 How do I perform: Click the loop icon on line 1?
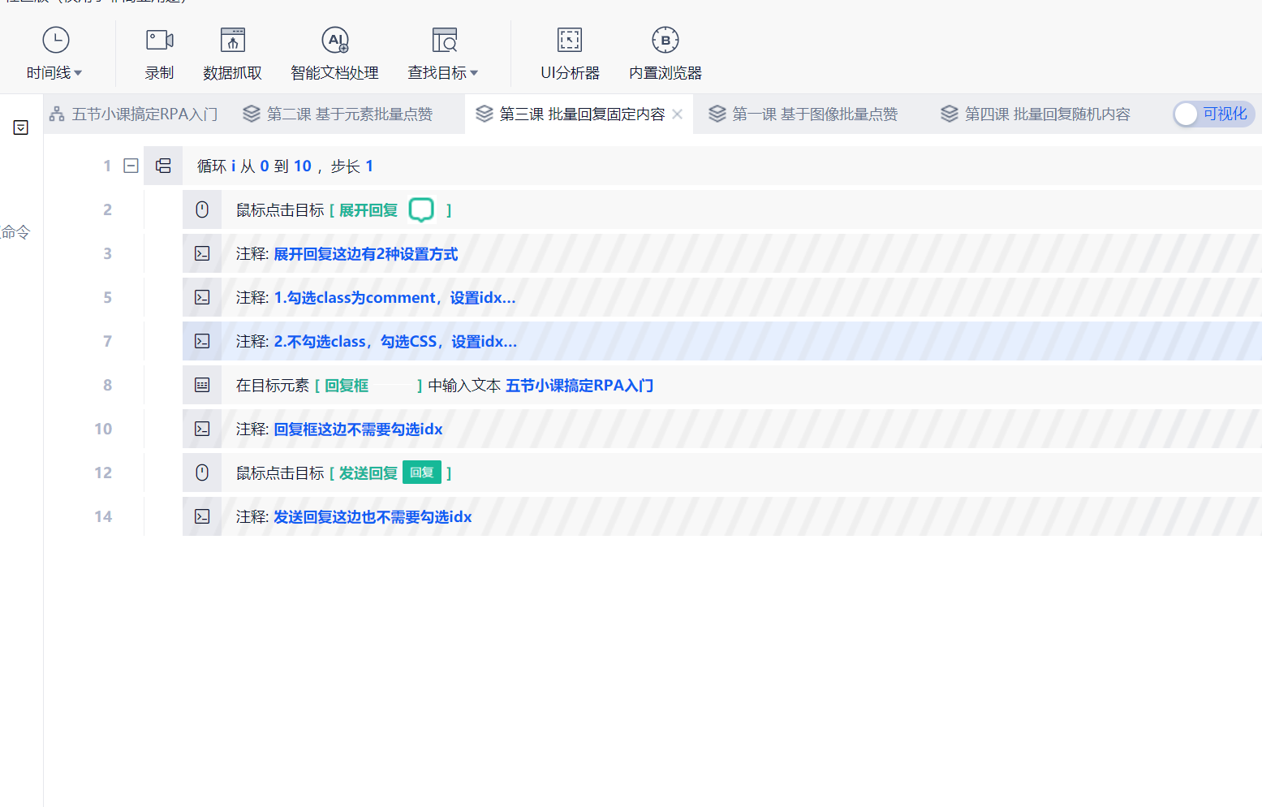pyautogui.click(x=163, y=166)
